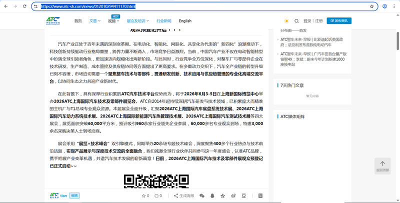Open the comments count icon
This screenshot has width=400, height=203.
158,195
